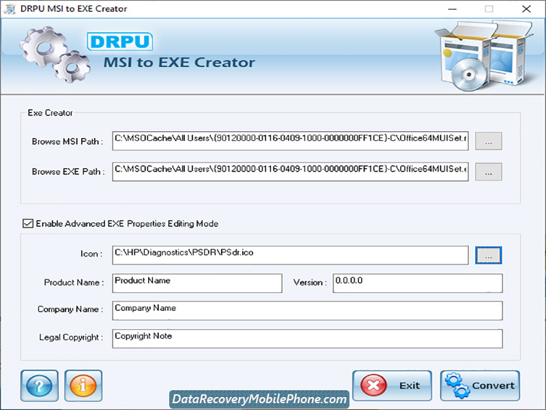Enable Advanced EXE Properties Editing Mode
Image resolution: width=546 pixels, height=410 pixels.
click(28, 223)
